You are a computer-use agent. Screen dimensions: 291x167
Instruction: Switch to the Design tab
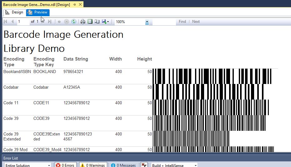pyautogui.click(x=14, y=12)
